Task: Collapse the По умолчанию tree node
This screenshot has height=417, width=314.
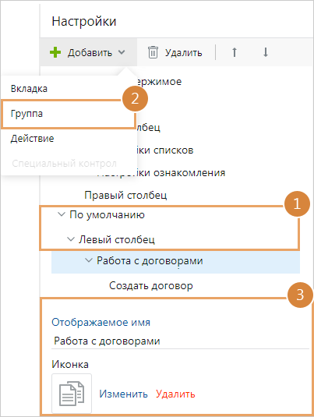Action: click(62, 214)
